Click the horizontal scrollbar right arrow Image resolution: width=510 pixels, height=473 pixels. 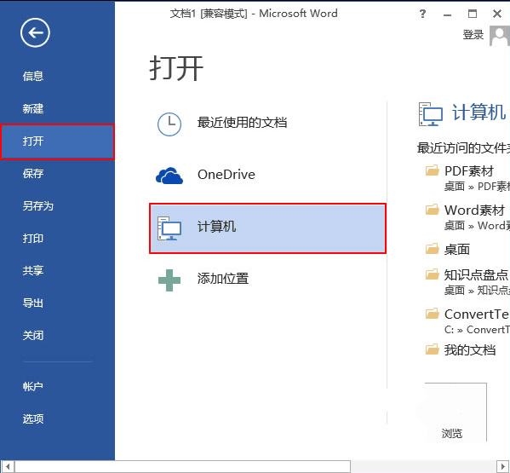pyautogui.click(x=503, y=466)
